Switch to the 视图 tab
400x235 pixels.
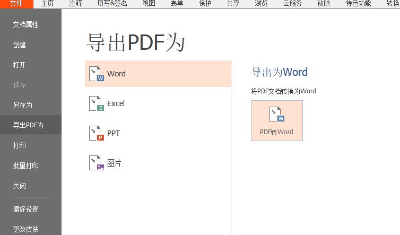pyautogui.click(x=149, y=4)
